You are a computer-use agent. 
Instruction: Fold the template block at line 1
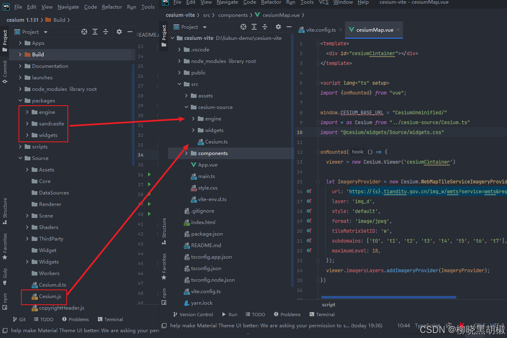click(318, 44)
